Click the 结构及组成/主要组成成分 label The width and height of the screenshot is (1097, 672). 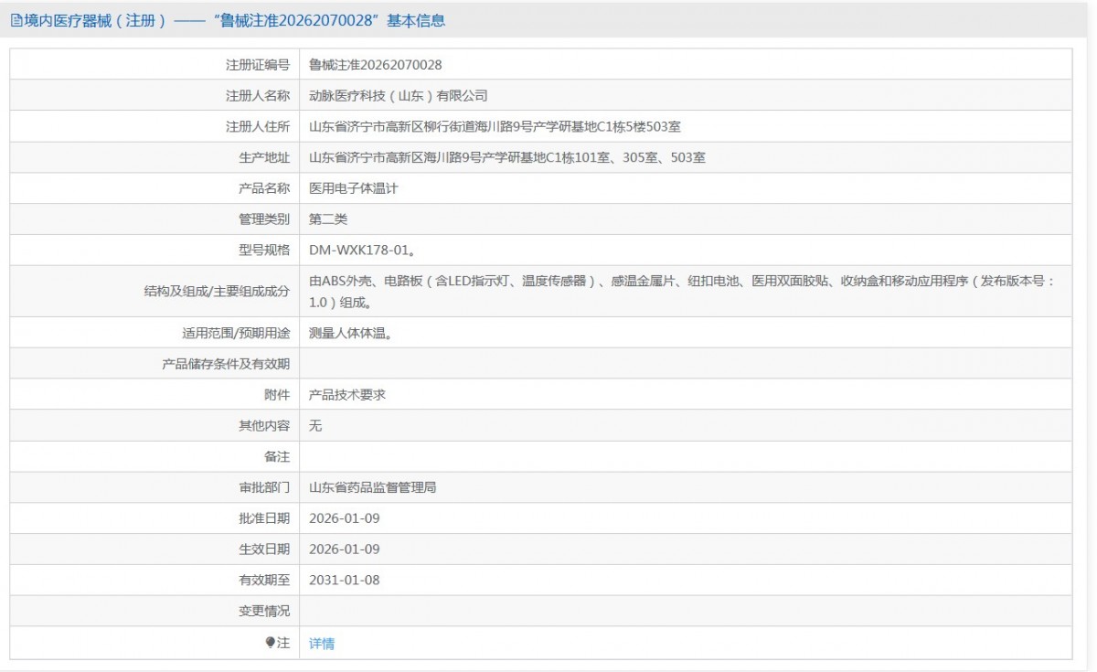pos(218,292)
